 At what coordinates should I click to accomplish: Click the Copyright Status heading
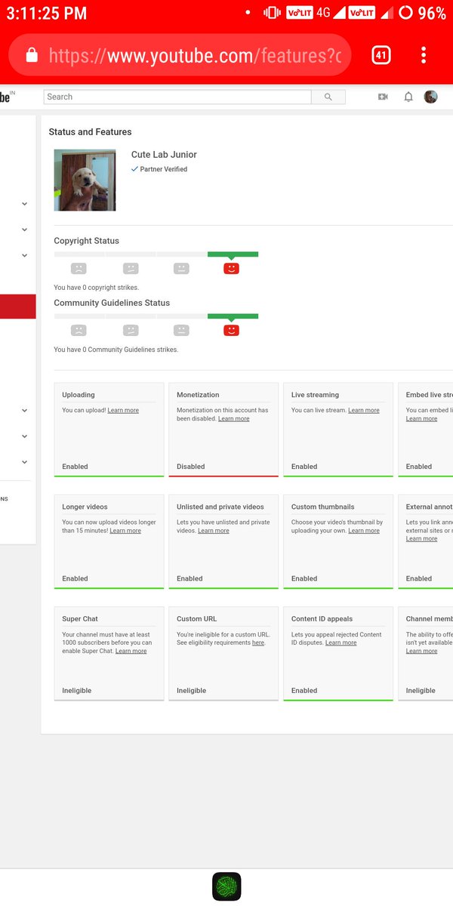[x=86, y=241]
